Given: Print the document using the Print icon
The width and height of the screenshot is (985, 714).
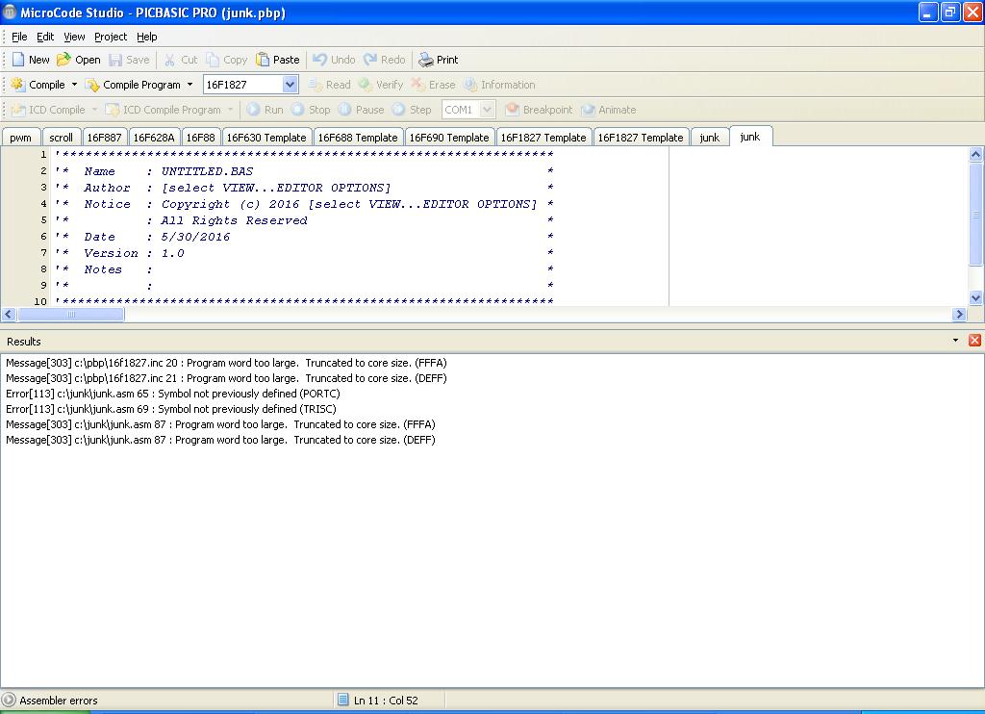Looking at the screenshot, I should pyautogui.click(x=426, y=60).
